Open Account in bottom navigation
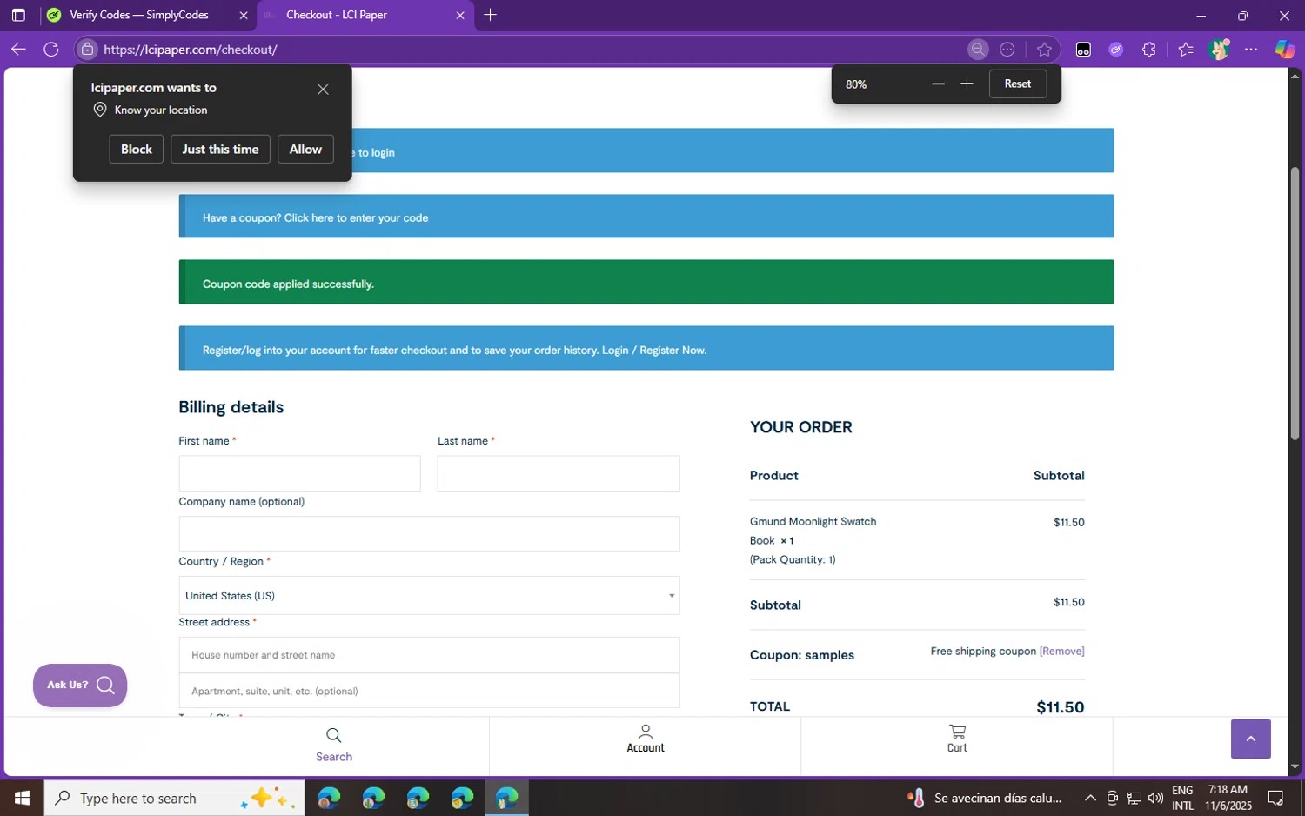This screenshot has width=1305, height=816. [x=646, y=739]
